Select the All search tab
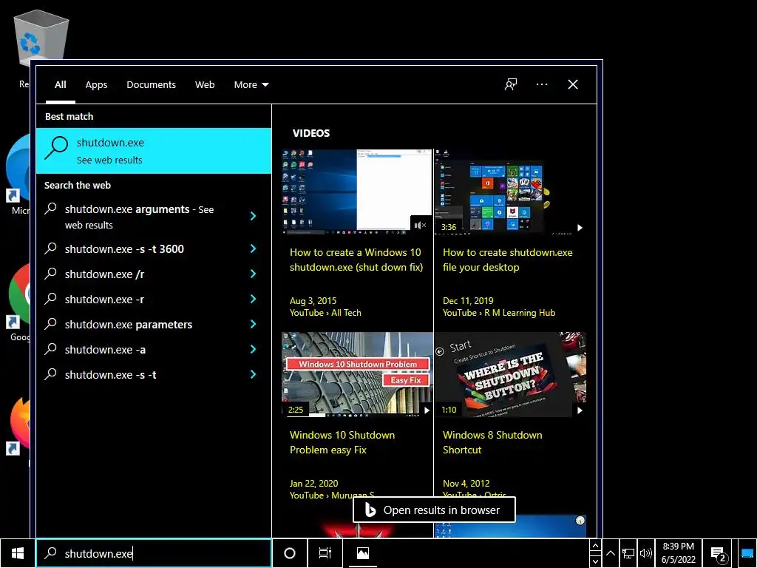Image resolution: width=757 pixels, height=568 pixels. pos(61,84)
